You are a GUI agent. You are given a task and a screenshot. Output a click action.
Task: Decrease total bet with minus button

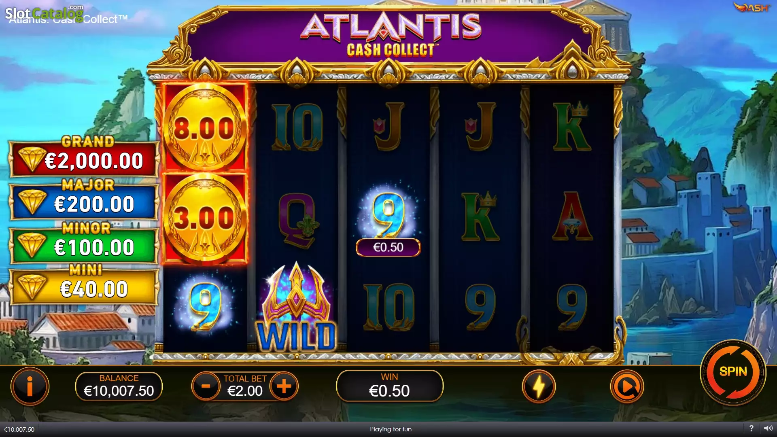pos(206,386)
